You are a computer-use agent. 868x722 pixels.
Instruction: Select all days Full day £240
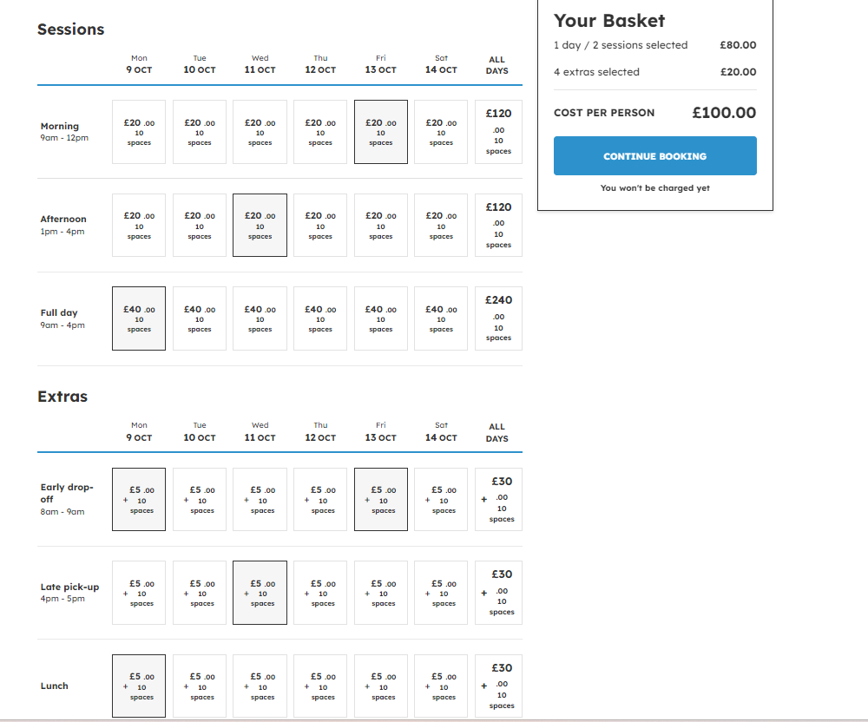(x=498, y=318)
